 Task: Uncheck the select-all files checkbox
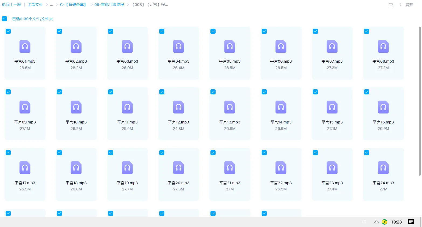pos(4,19)
